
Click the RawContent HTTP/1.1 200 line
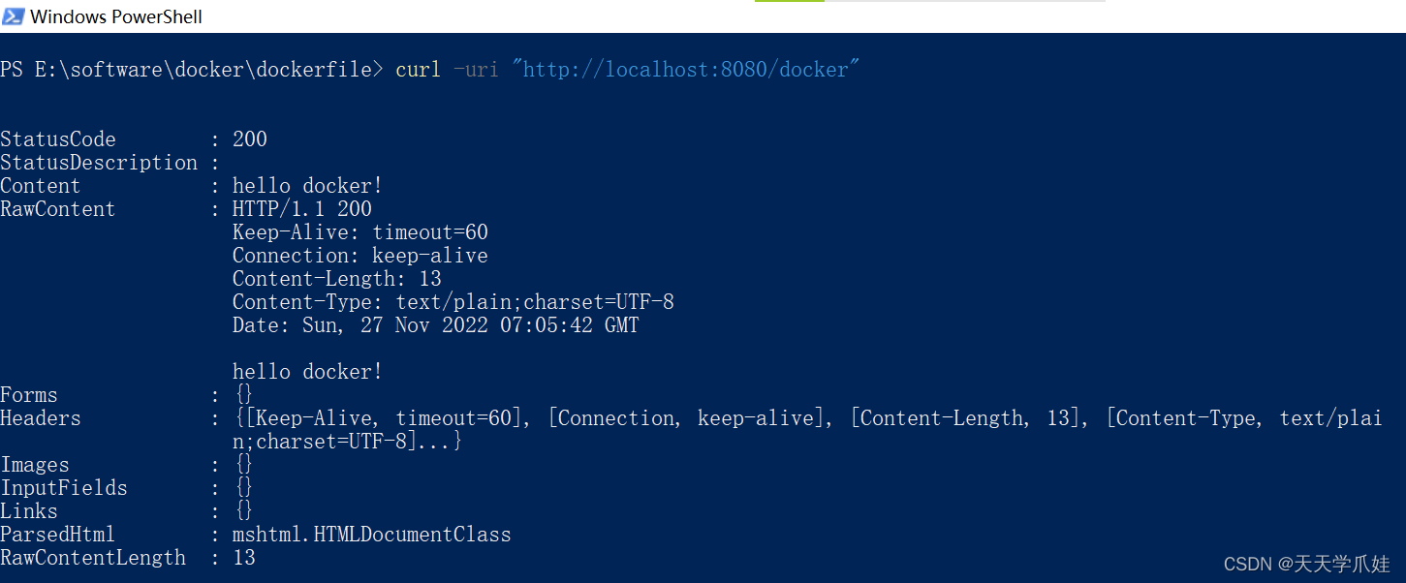[302, 209]
